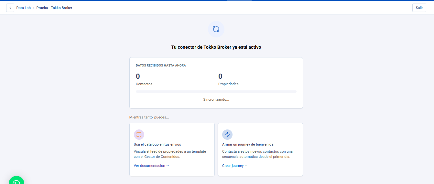Image resolution: width=434 pixels, height=184 pixels.
Task: Click Armar un journey de bienvenida title
Action: pyautogui.click(x=248, y=144)
